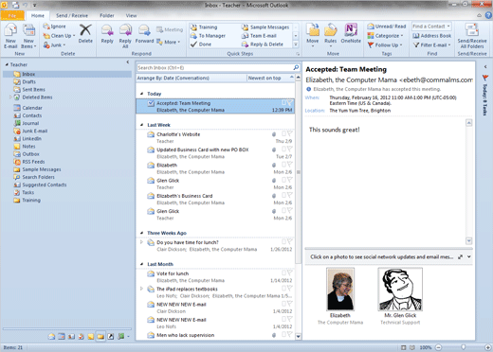The image size is (493, 352).
Task: Collapse the Last Week message group
Action: click(x=141, y=125)
